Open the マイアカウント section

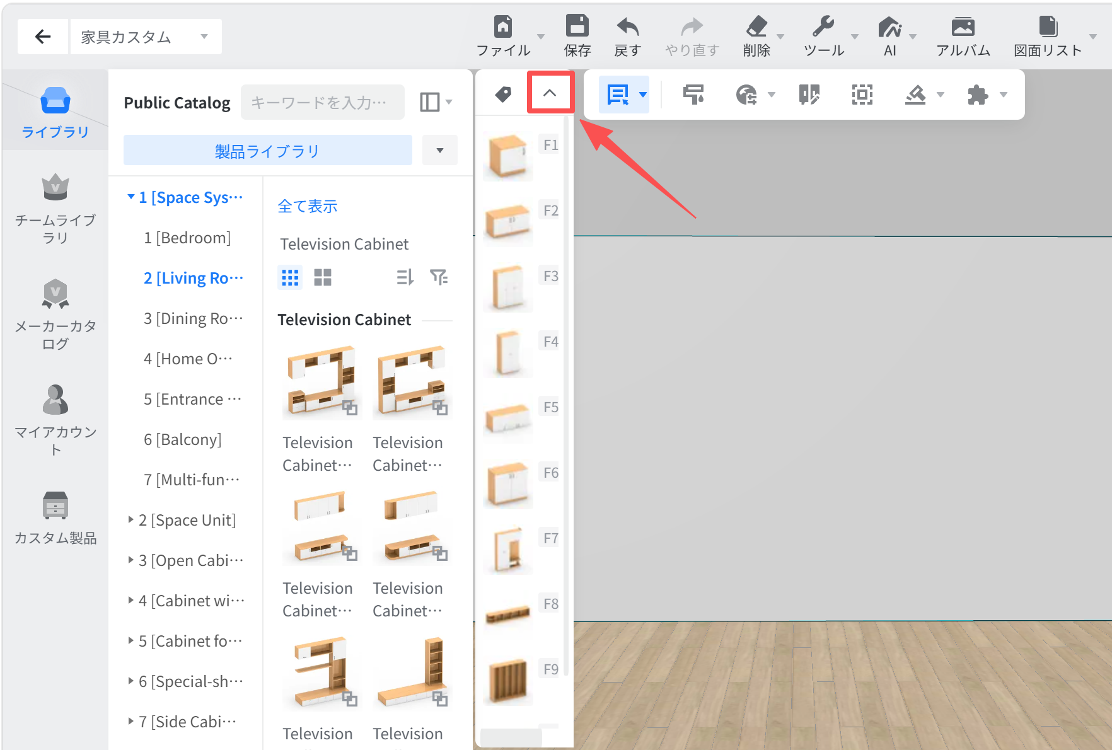click(x=55, y=420)
